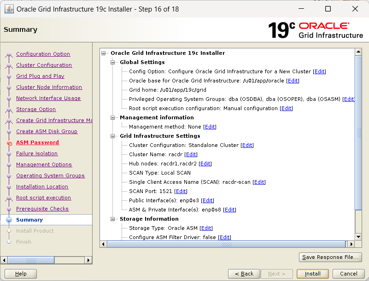Minimize the installer window

click(x=301, y=9)
